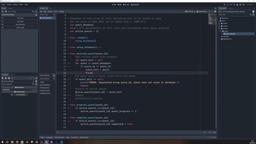
Task: Create a User Interface root node
Action: click(20, 24)
